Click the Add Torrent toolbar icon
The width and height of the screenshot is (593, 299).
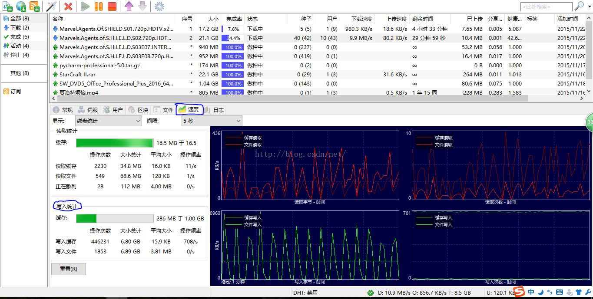(7, 6)
